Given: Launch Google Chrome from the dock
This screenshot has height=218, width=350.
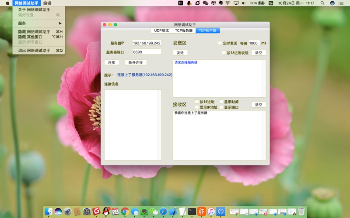Looking at the screenshot, I should (125, 211).
